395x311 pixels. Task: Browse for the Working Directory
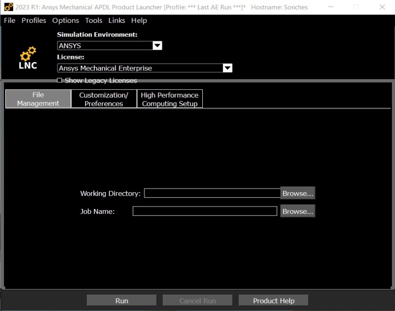point(298,193)
